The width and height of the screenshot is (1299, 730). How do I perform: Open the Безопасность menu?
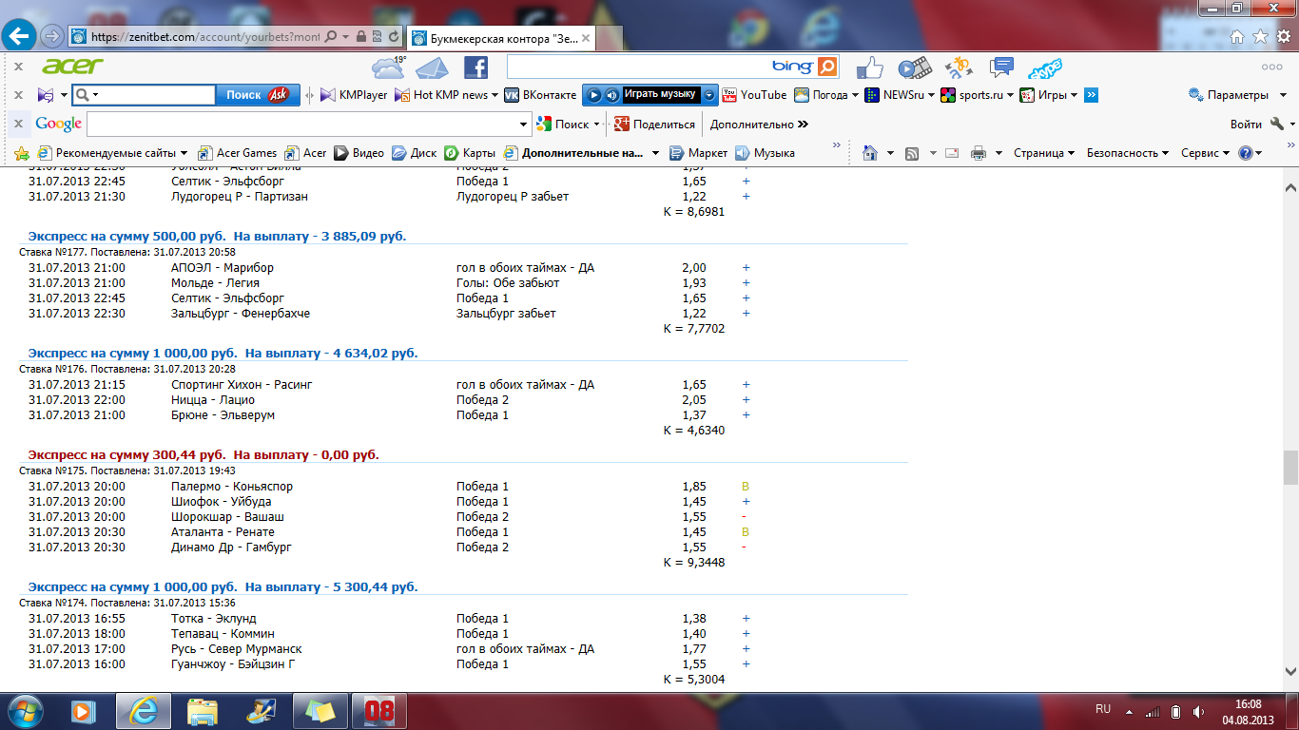pyautogui.click(x=1128, y=153)
